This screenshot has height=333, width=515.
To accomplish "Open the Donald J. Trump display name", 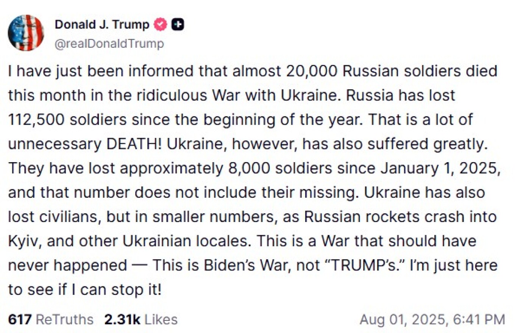I will [102, 25].
